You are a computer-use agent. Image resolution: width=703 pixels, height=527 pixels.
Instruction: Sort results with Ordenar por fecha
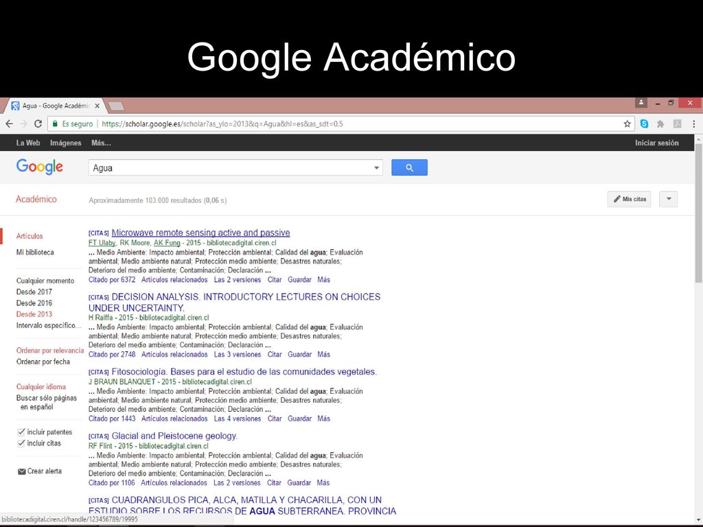click(43, 362)
